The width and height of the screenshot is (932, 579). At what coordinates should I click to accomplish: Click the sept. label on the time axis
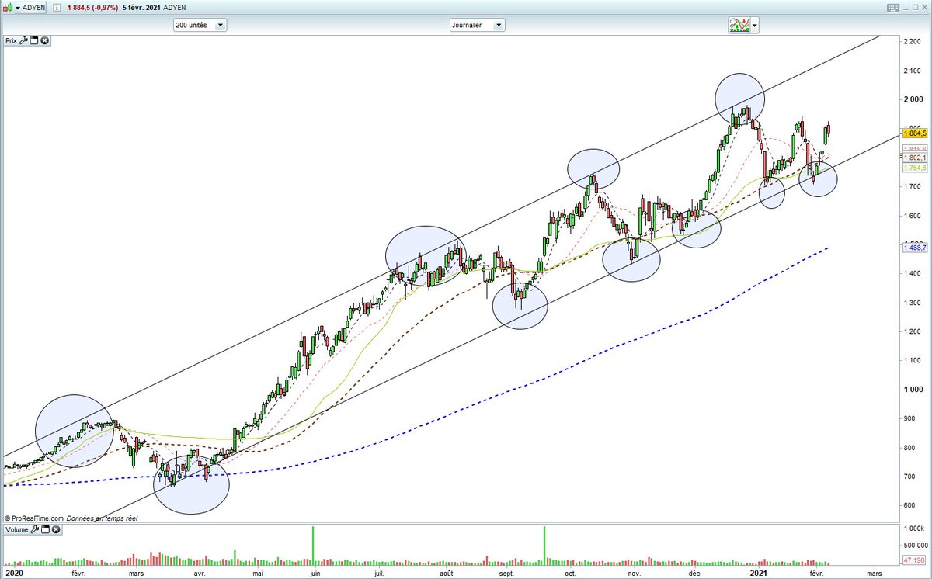click(506, 573)
